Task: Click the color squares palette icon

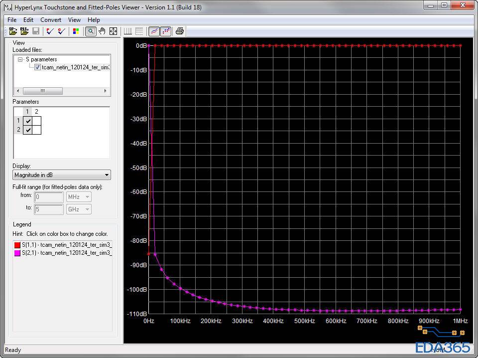Action: [x=76, y=31]
